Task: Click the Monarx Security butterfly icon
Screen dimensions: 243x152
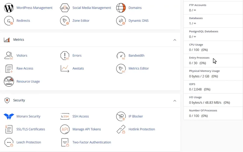Action: (9, 117)
